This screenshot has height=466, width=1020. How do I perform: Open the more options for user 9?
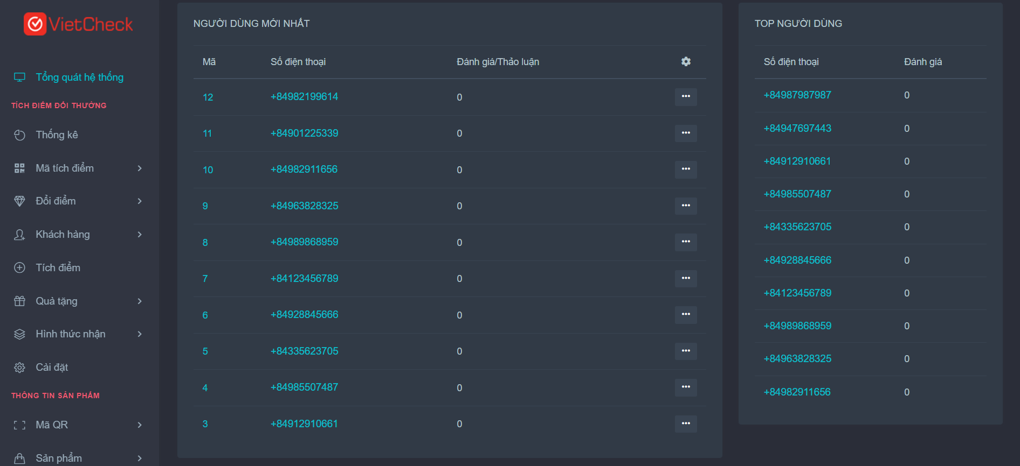point(686,206)
